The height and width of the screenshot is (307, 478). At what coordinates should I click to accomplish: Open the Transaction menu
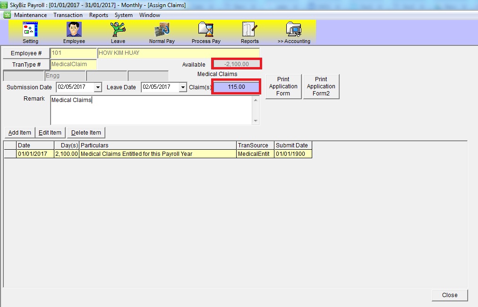click(x=68, y=15)
